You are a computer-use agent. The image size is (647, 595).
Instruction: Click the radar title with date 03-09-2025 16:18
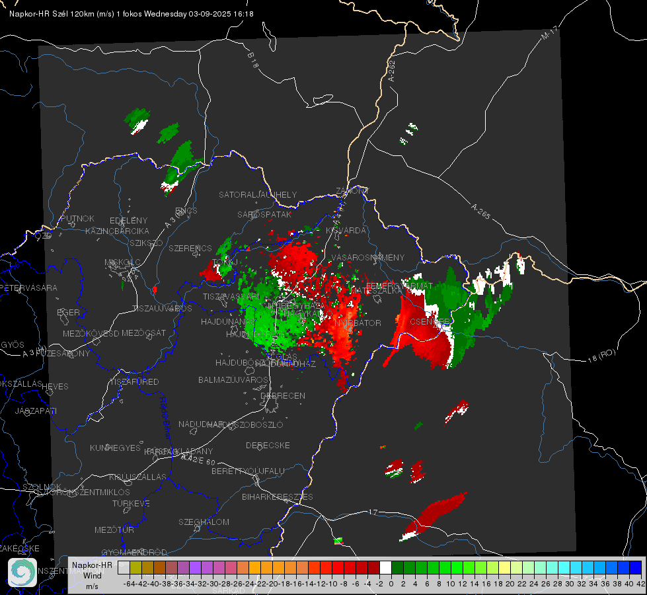132,14
